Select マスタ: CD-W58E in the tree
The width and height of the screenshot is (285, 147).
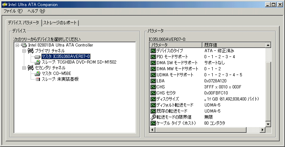click(56, 73)
